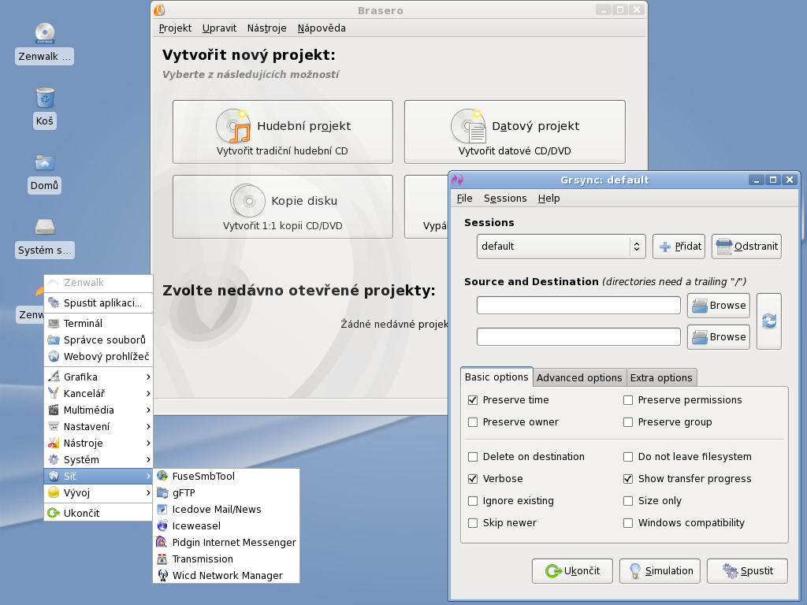Open the Upravit menu in Brasero
This screenshot has width=807, height=605.
(219, 28)
